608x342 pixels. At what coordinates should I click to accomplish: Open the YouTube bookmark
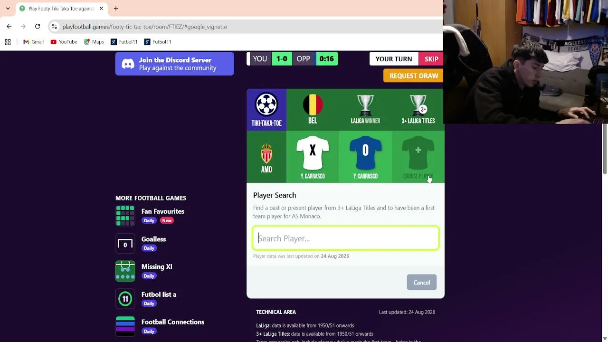click(x=64, y=42)
